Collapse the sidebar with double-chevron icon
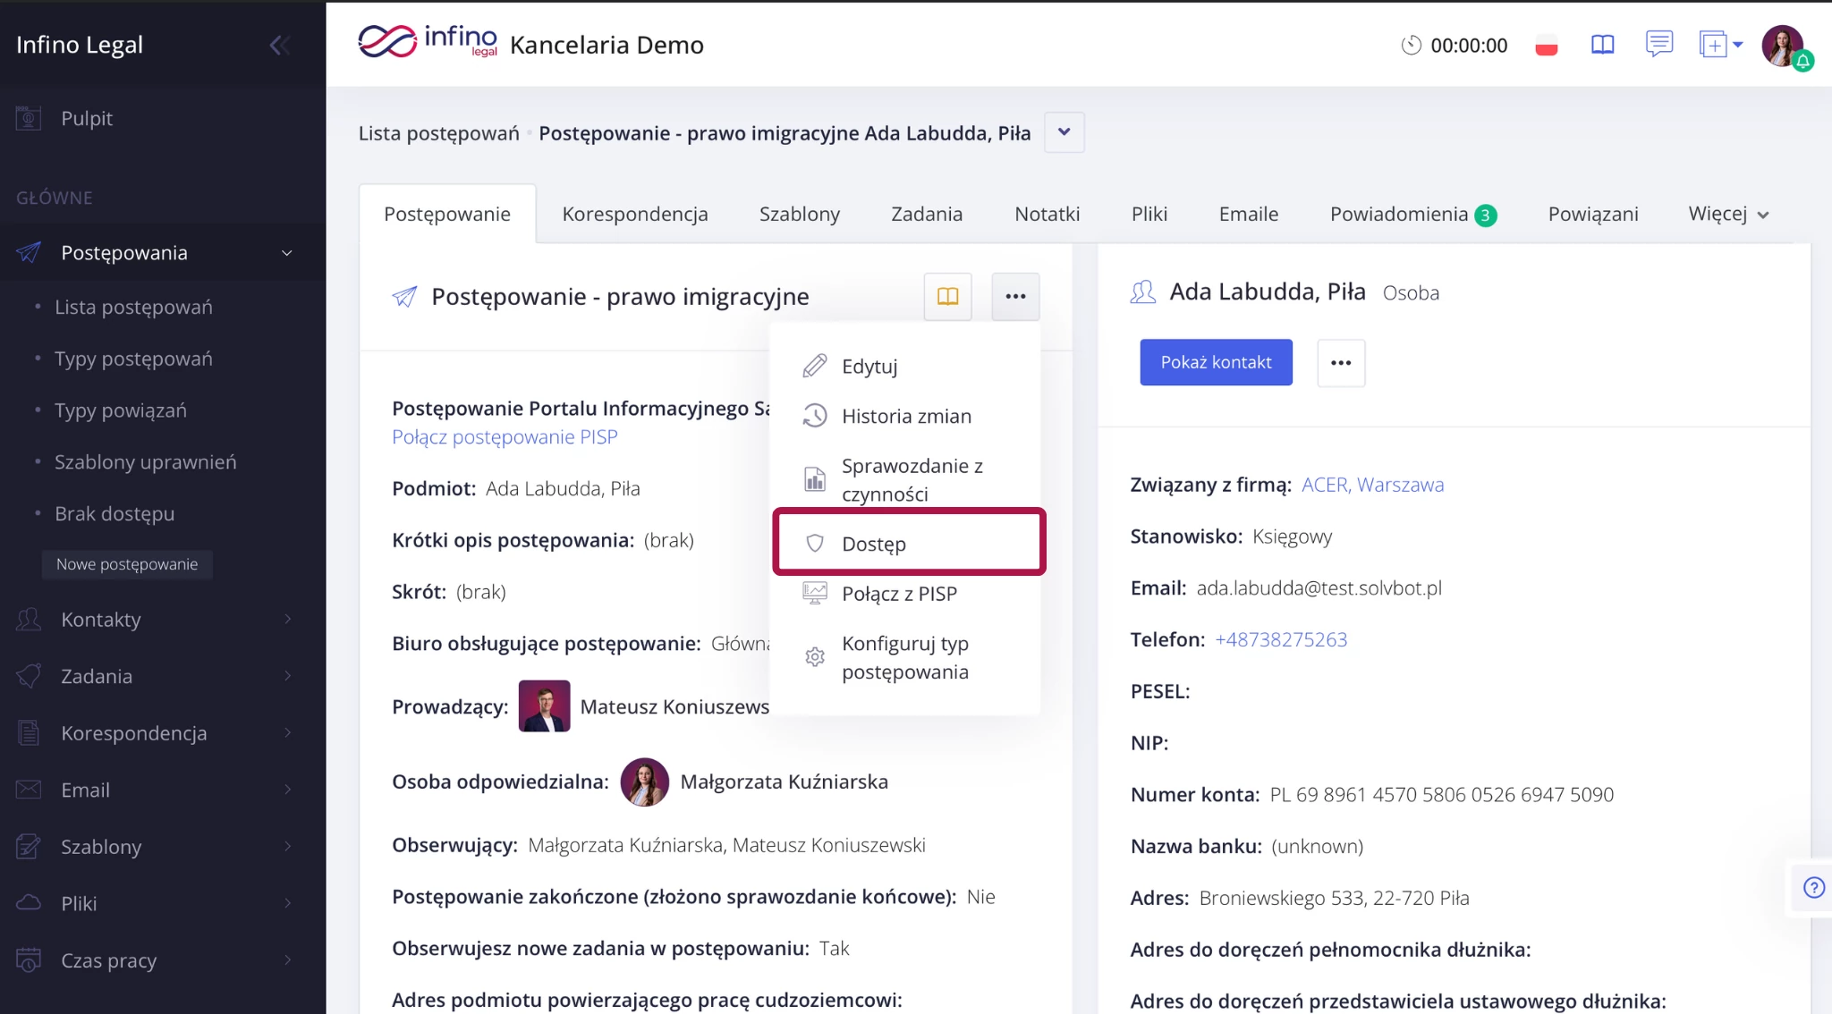Screen dimensions: 1832x1014 [x=279, y=45]
